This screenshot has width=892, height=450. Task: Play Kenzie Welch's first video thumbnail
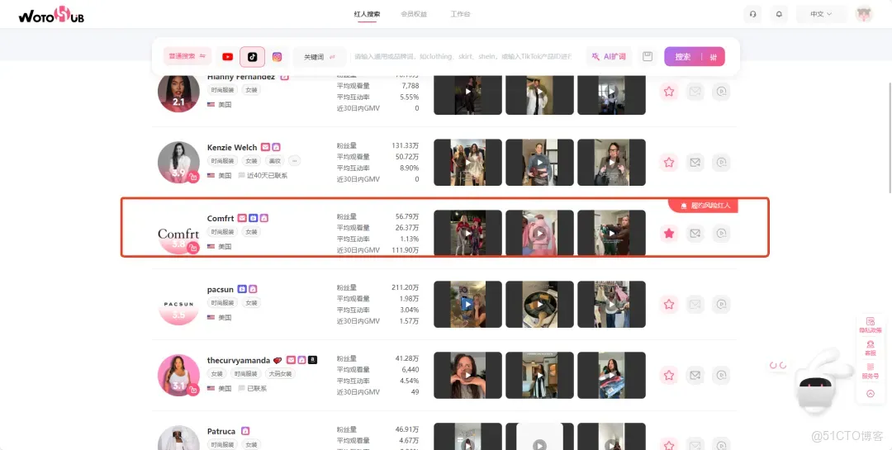point(467,162)
